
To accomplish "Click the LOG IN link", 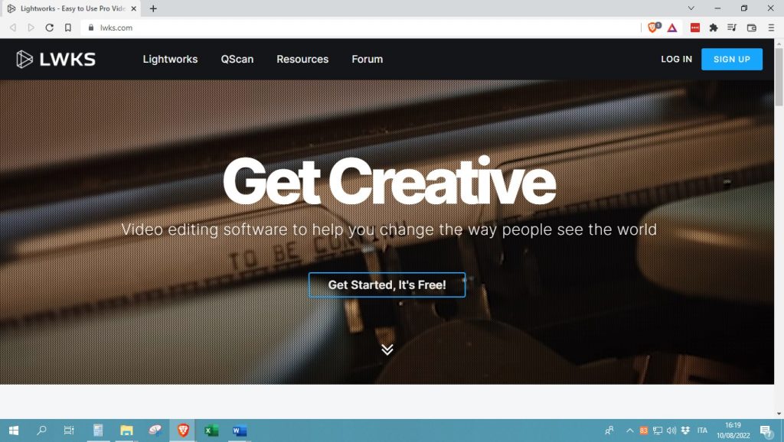I will [676, 59].
